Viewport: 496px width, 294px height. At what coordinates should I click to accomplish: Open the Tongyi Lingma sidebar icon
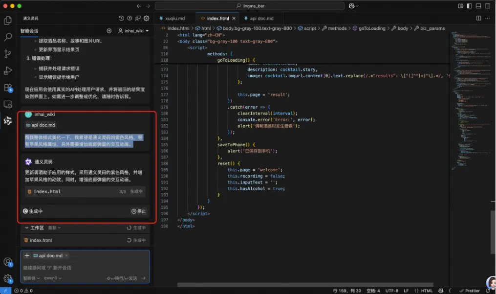point(8,121)
